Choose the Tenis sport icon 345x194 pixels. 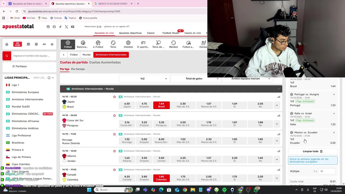[x=113, y=44]
